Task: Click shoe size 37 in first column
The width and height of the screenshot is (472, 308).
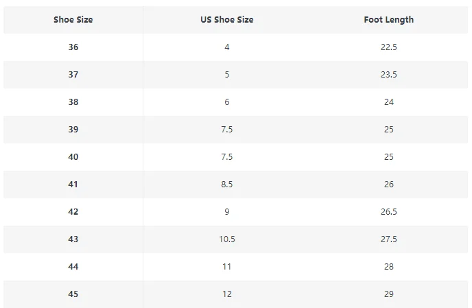Action: coord(73,75)
